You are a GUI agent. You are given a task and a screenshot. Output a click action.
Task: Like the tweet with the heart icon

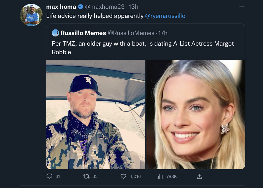point(123,176)
